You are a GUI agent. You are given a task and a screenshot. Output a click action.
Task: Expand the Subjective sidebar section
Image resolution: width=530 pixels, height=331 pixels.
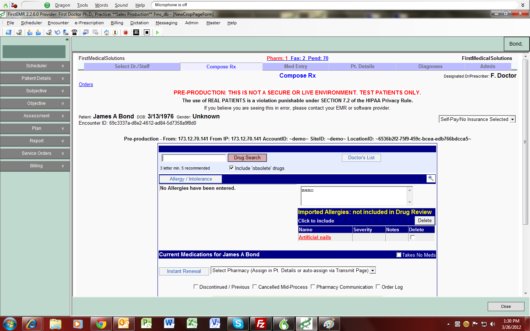click(35, 91)
